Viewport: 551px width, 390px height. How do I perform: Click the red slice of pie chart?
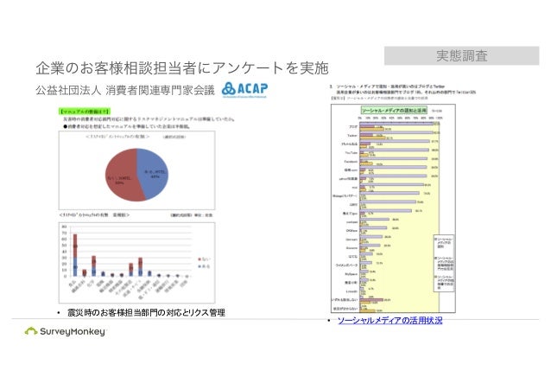[x=123, y=176]
